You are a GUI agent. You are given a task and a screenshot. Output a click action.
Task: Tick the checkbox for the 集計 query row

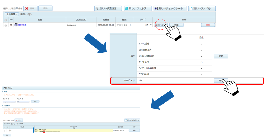(x=4, y=130)
